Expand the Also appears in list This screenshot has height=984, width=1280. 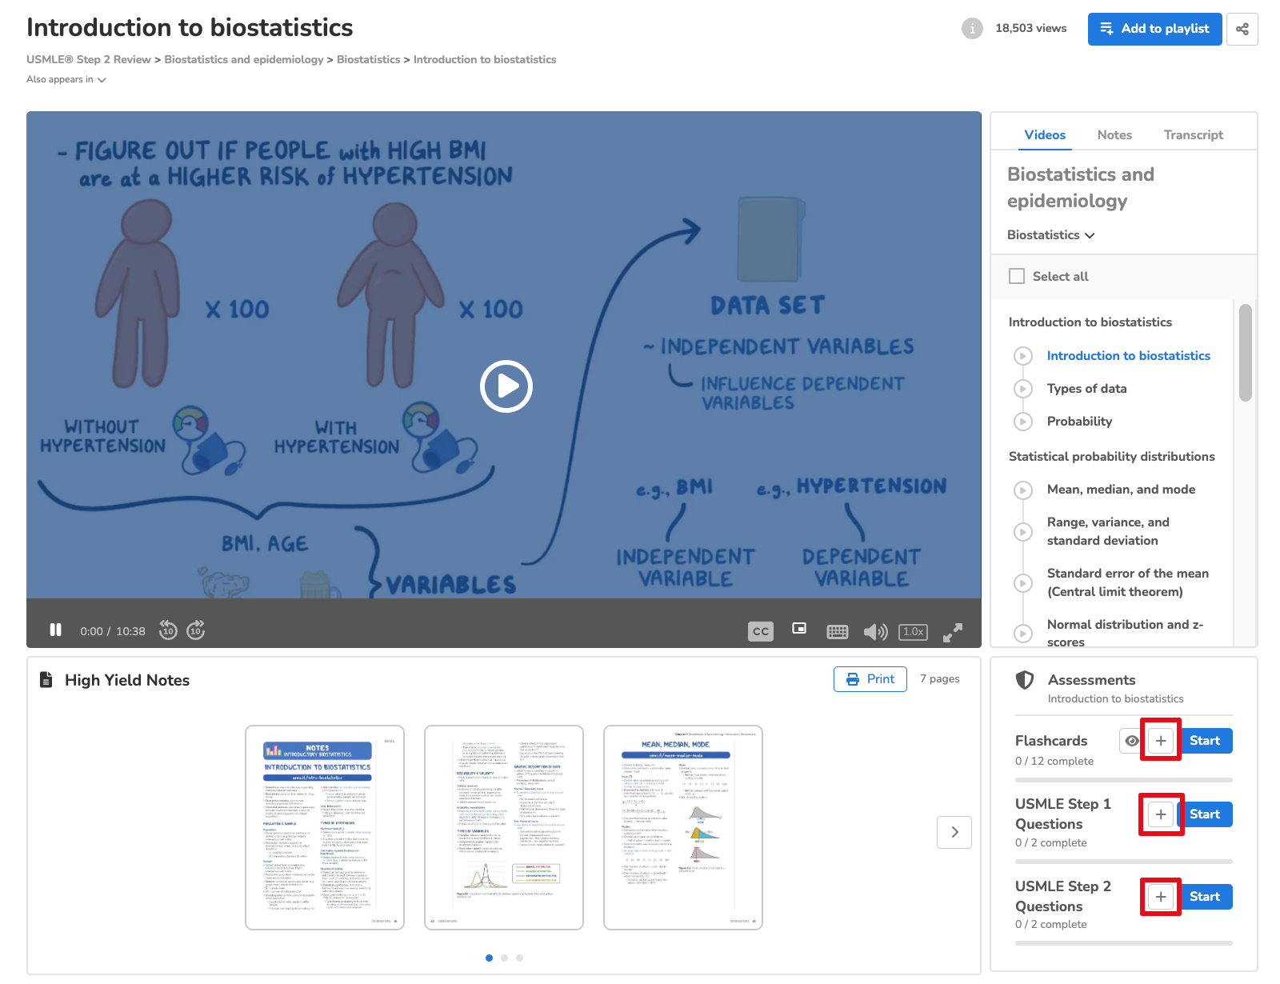pos(66,79)
